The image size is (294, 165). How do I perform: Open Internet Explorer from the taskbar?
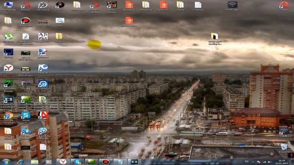(x=20, y=162)
